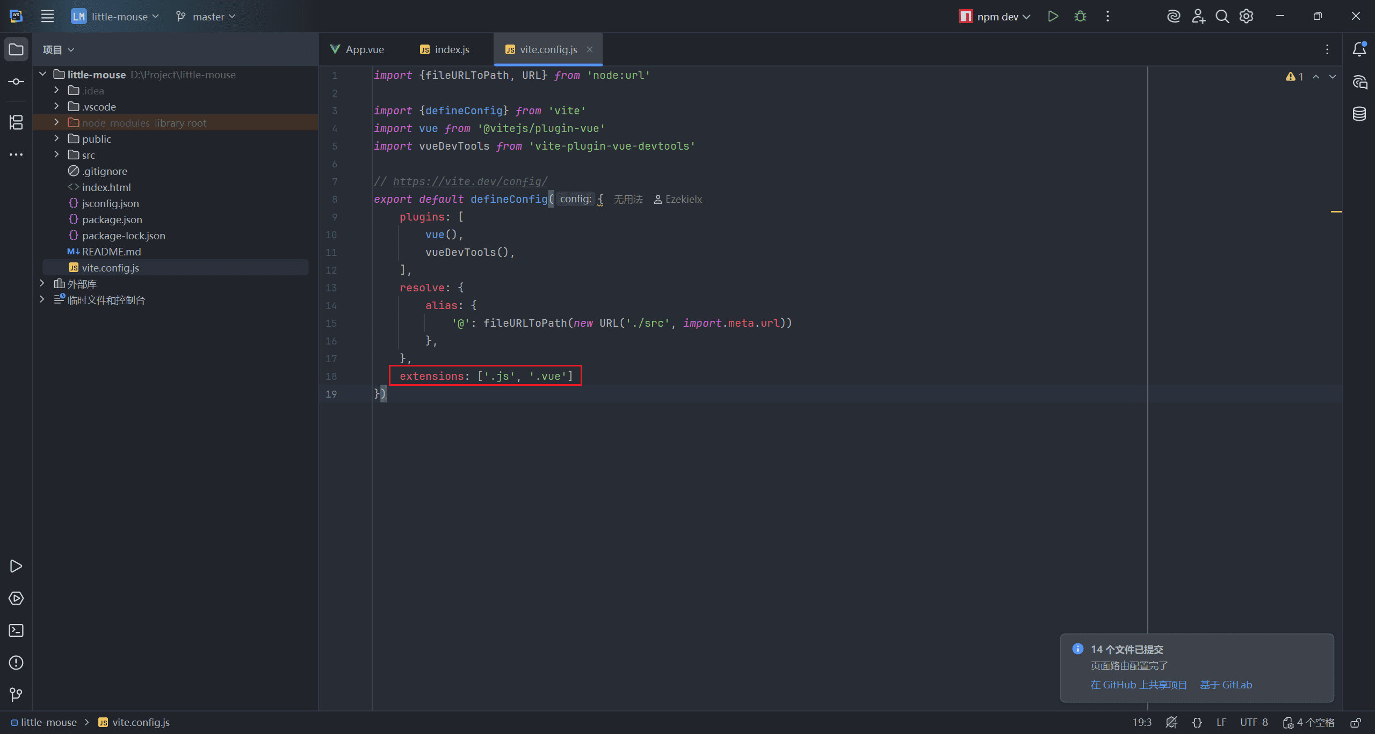This screenshot has width=1375, height=734.
Task: Open the Structure tool window icon
Action: pos(16,122)
